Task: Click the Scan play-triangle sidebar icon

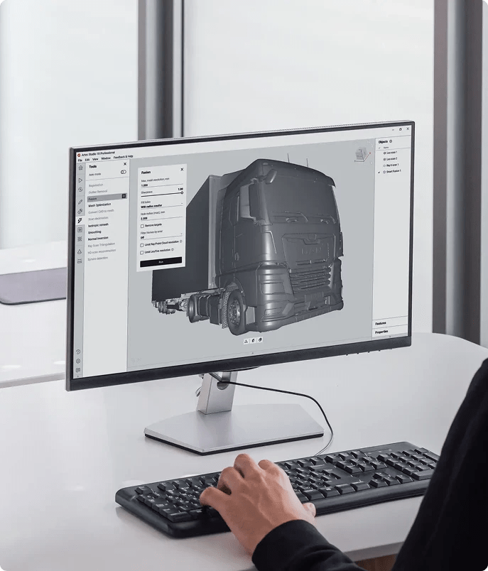Action: pyautogui.click(x=80, y=180)
